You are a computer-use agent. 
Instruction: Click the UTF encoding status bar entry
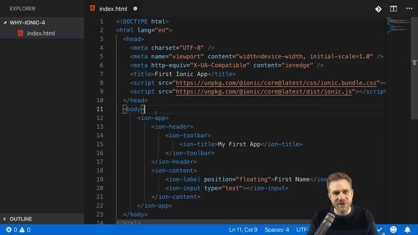pos(302,230)
